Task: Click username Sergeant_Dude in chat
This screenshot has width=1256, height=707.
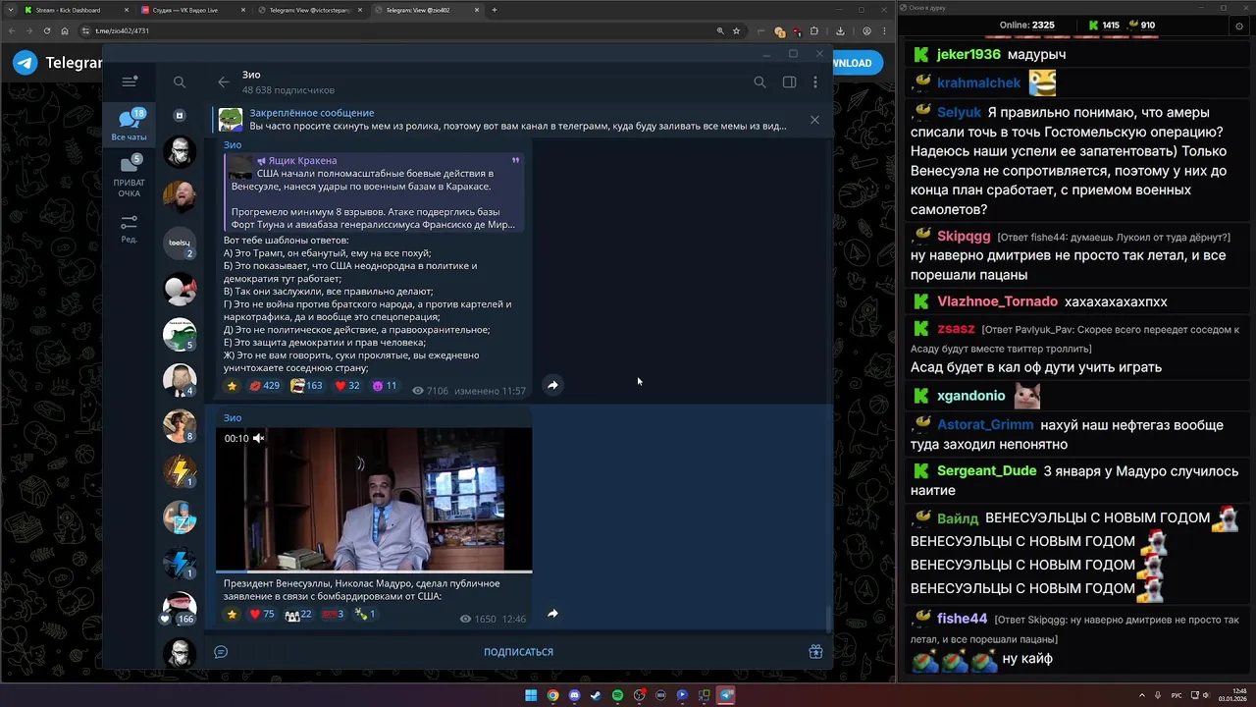Action: pos(986,471)
